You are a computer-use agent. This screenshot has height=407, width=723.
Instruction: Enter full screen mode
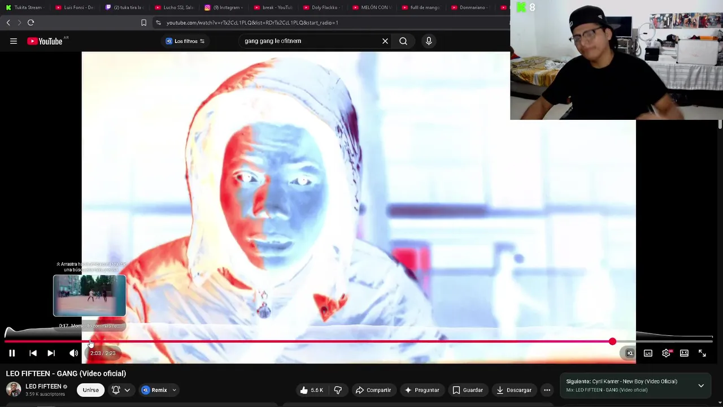pos(702,353)
